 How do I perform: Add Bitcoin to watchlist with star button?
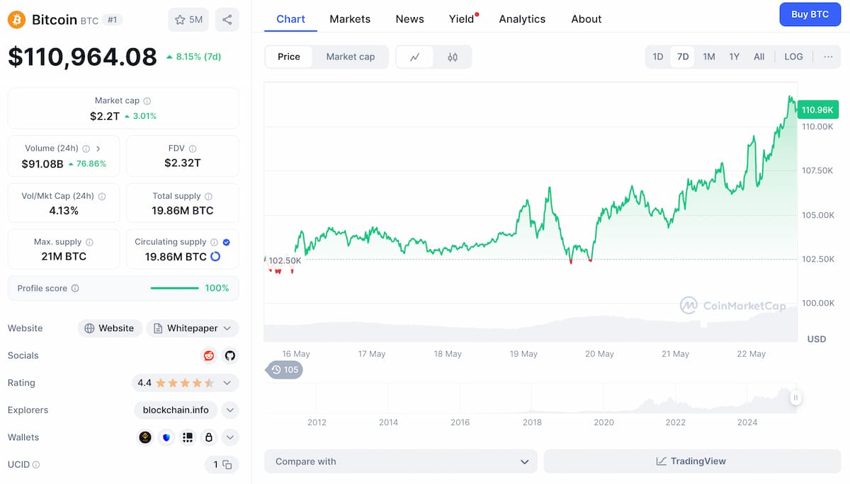click(188, 20)
